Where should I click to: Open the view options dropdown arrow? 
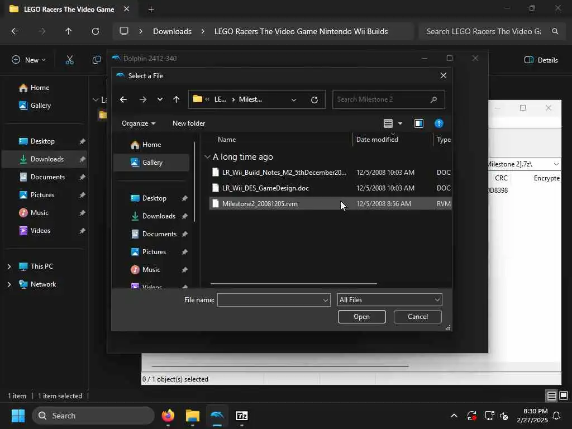(x=400, y=123)
